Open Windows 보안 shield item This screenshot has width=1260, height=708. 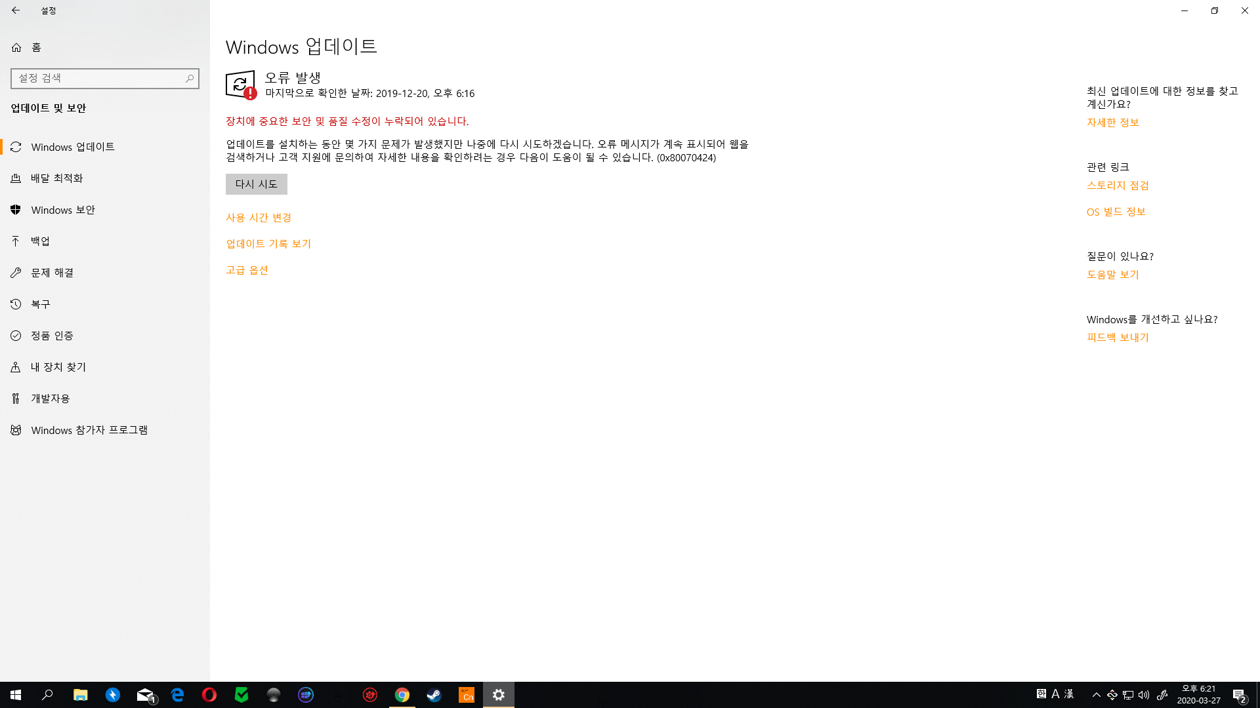pyautogui.click(x=62, y=210)
